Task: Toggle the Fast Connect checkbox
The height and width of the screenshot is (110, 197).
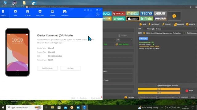Action: [185, 33]
